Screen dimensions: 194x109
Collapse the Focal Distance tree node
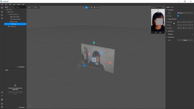(8, 14)
